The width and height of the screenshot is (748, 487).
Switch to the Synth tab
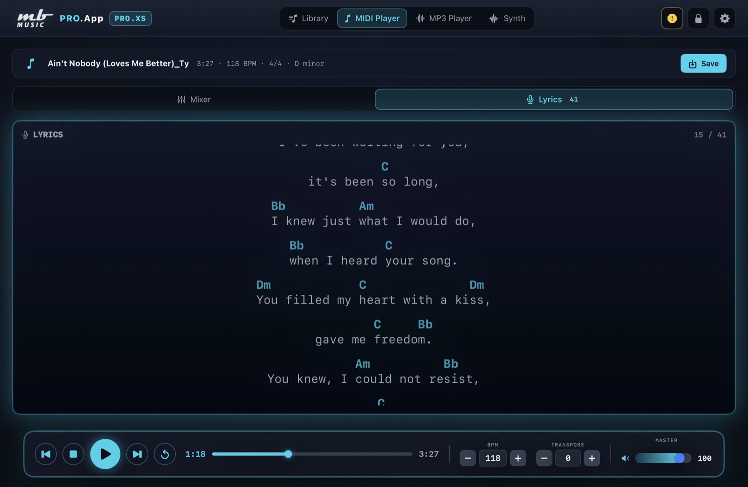(507, 18)
